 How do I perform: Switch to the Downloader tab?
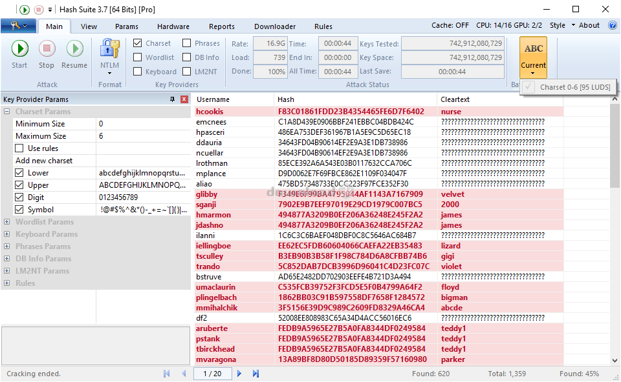275,26
